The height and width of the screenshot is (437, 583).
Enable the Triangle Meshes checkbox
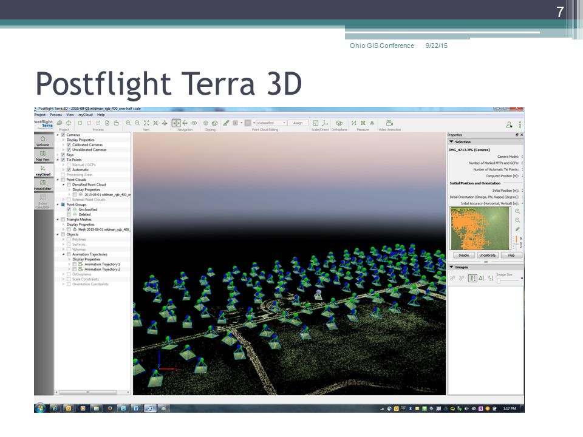(x=63, y=220)
